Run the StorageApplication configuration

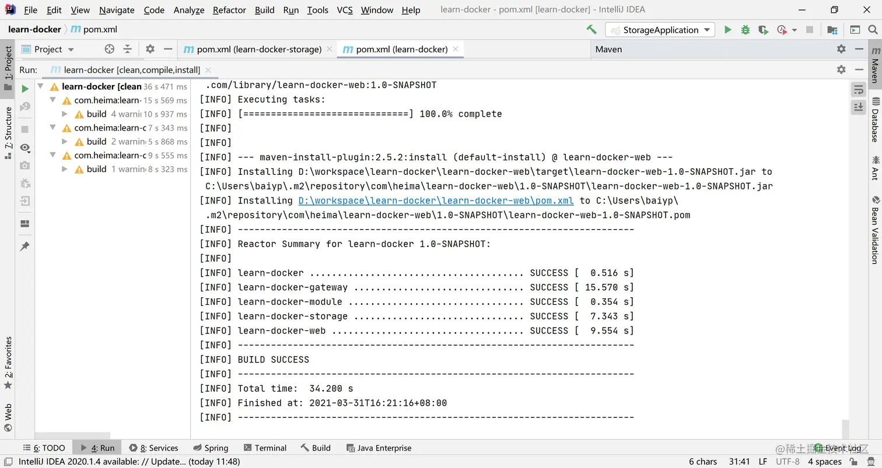click(728, 30)
